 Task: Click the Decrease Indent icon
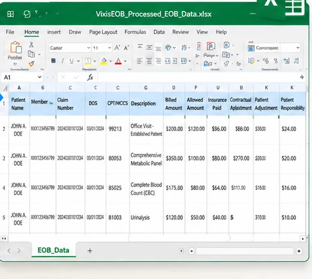pos(167,61)
